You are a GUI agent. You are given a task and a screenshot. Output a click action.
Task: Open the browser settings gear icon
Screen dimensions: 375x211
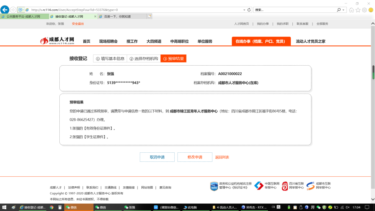click(x=364, y=10)
